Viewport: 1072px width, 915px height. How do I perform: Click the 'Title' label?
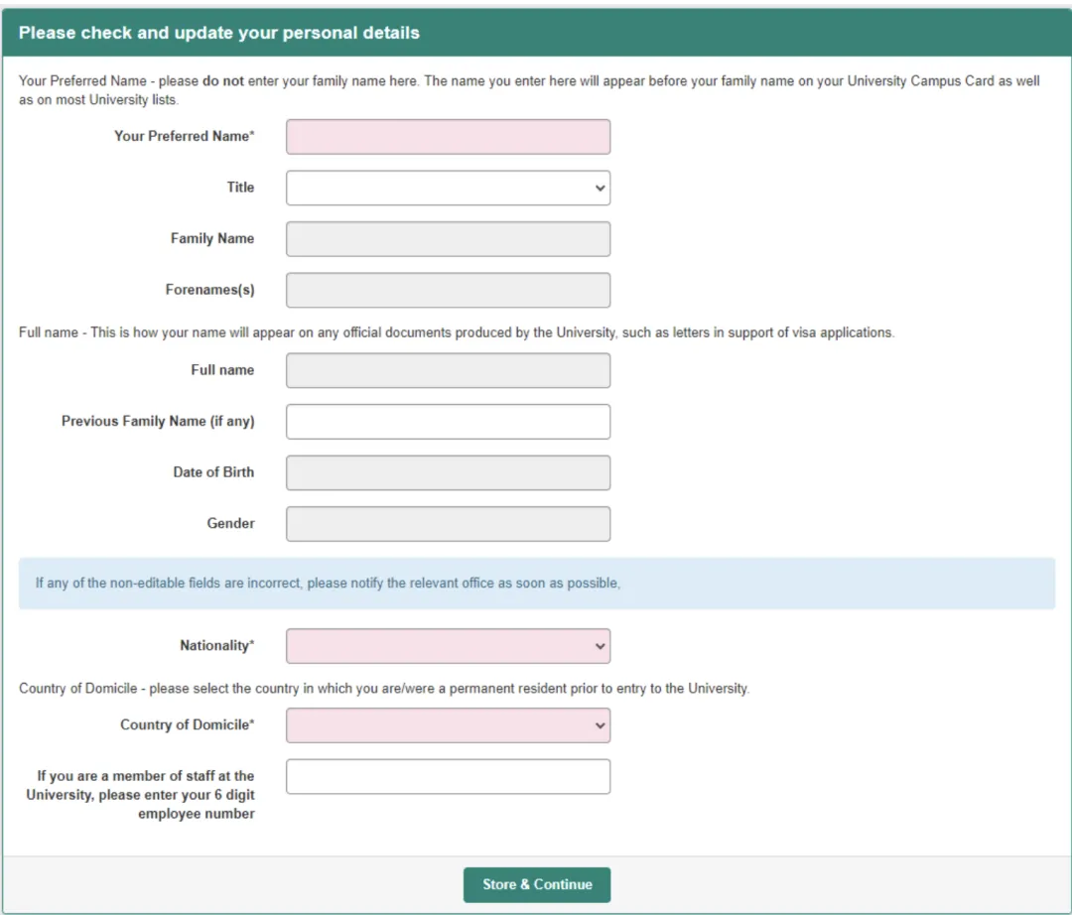240,188
